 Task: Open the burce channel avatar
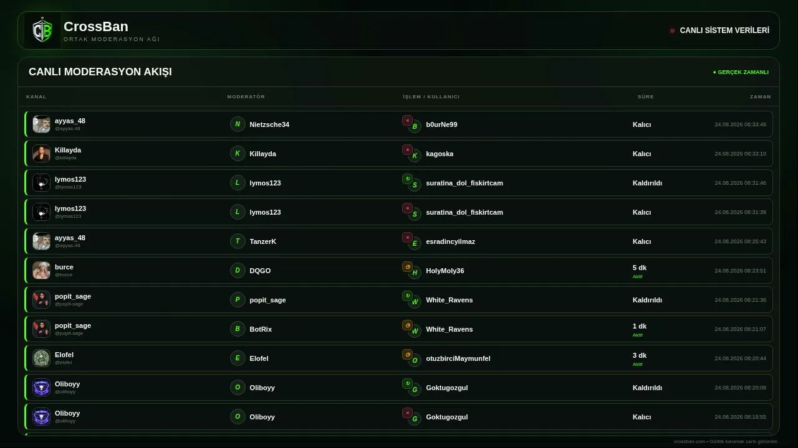tap(42, 271)
